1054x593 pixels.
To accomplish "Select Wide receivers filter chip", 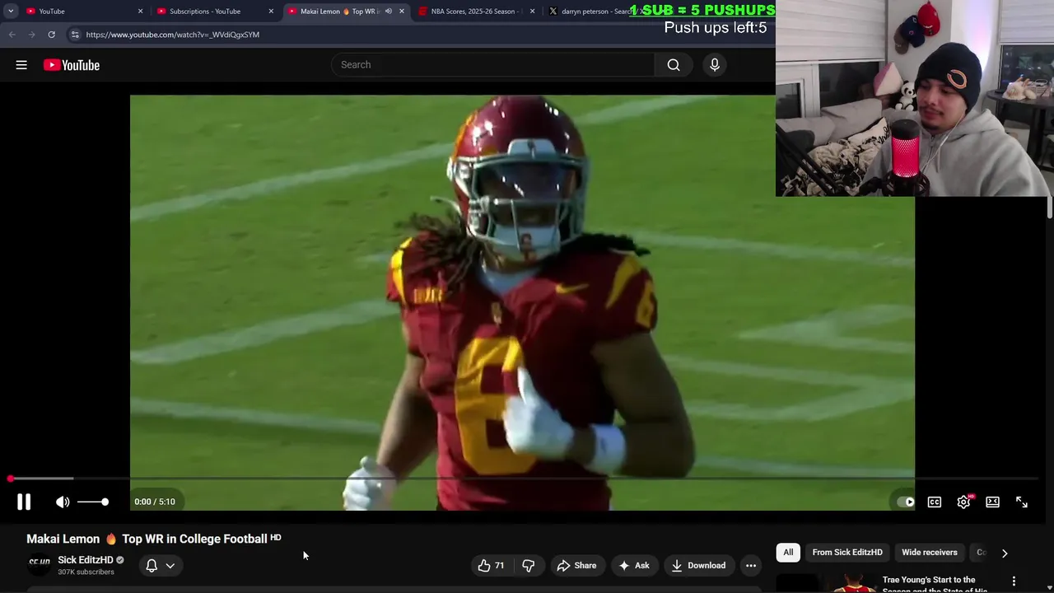I will click(x=929, y=553).
